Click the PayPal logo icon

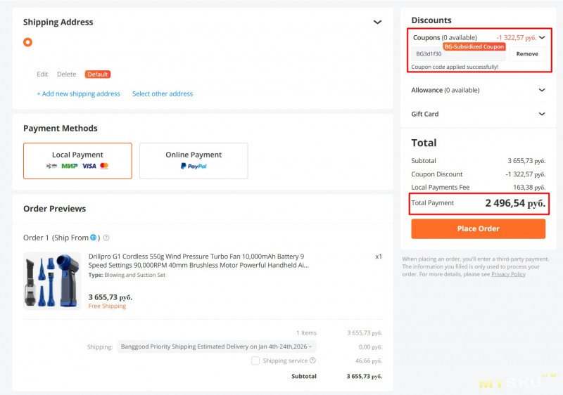point(193,166)
